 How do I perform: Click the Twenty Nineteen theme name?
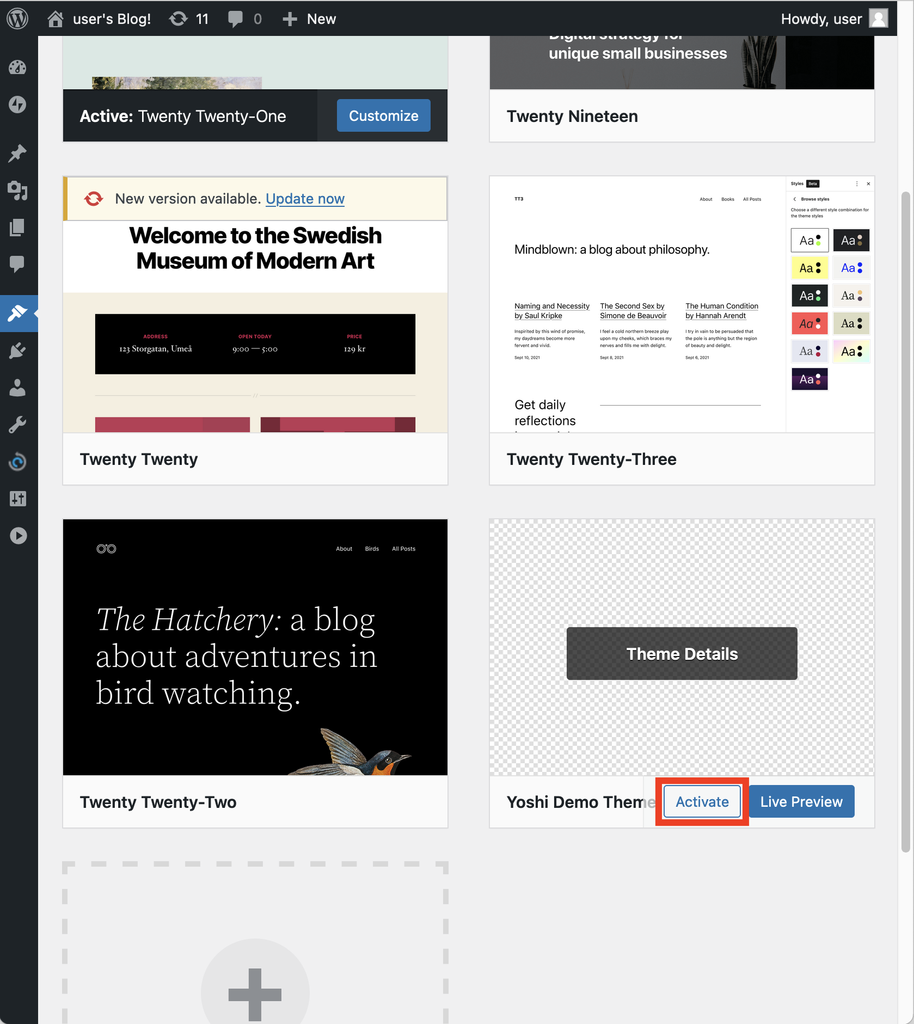tap(572, 116)
